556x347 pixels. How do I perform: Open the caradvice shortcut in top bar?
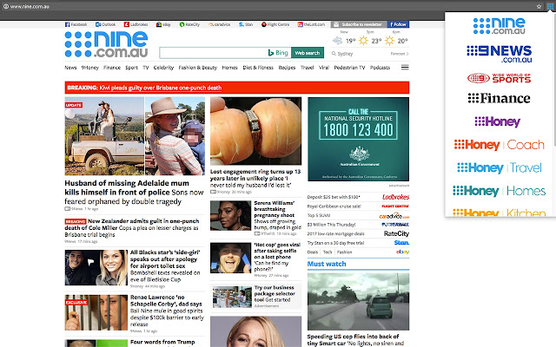point(220,24)
